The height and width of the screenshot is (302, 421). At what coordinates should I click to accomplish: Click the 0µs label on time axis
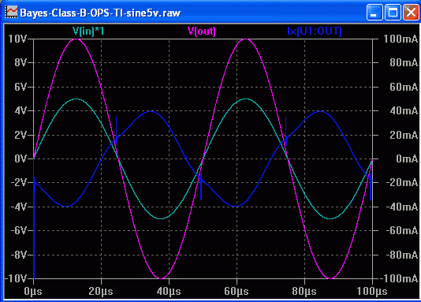click(33, 291)
